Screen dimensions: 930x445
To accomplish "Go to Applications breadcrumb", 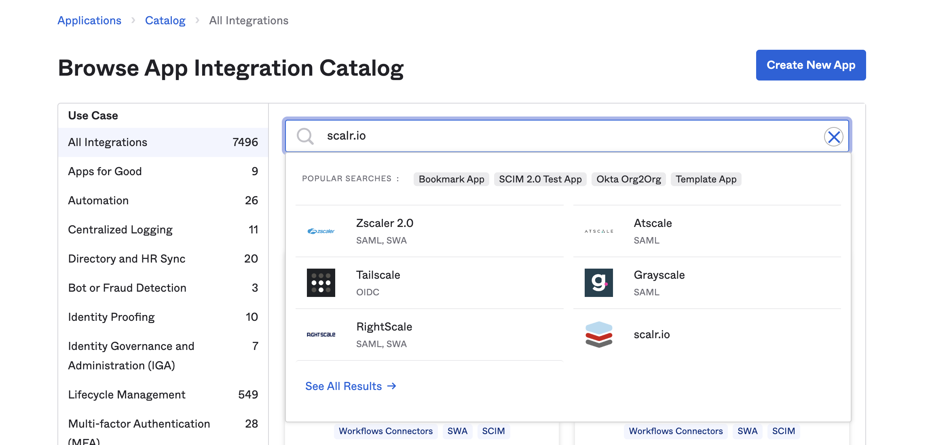I will click(x=89, y=21).
